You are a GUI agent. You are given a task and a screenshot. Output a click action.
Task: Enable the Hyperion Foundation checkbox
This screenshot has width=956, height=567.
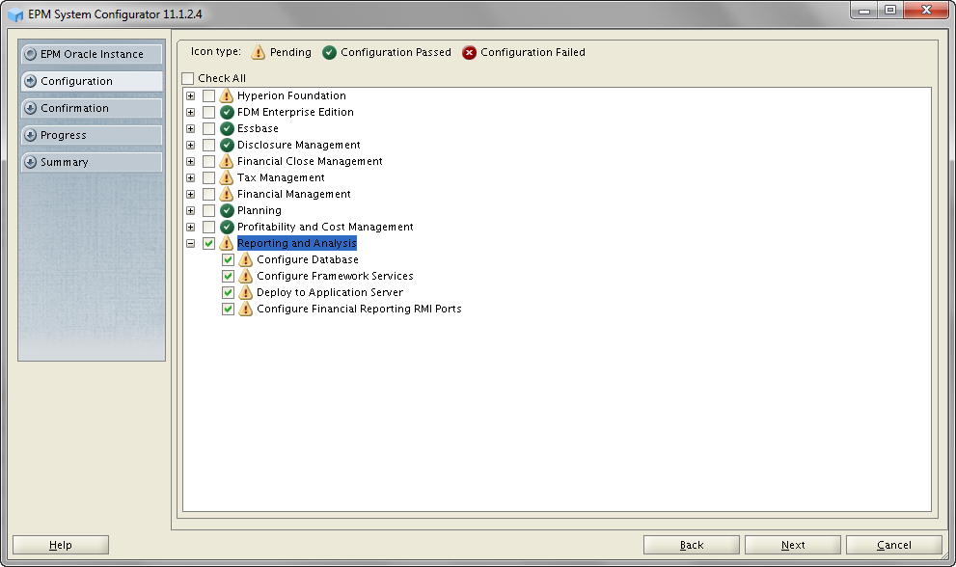click(x=208, y=95)
